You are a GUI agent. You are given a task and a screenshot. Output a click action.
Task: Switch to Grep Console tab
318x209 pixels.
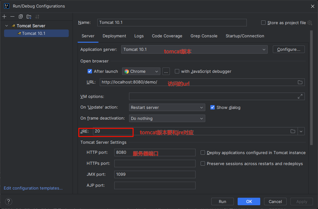point(204,36)
